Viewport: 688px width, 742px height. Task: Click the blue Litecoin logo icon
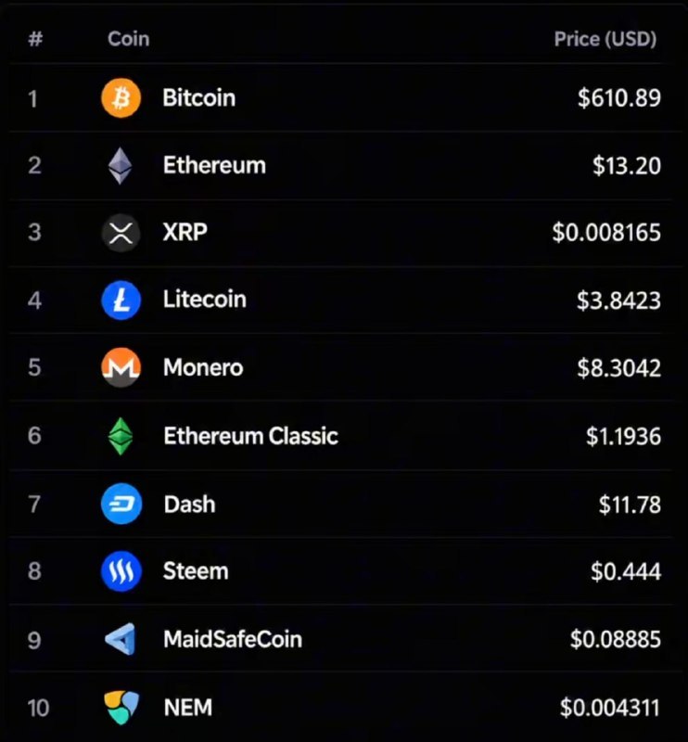(121, 300)
